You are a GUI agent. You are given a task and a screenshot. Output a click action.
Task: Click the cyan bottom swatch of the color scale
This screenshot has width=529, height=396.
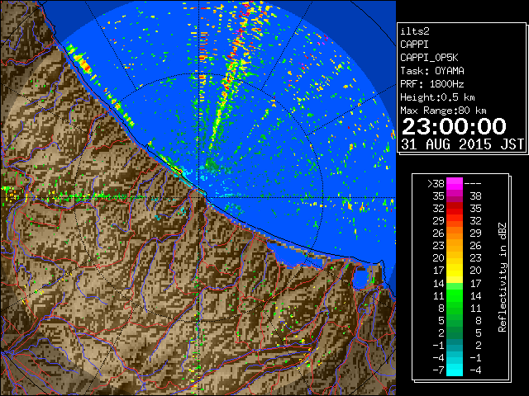[455, 370]
